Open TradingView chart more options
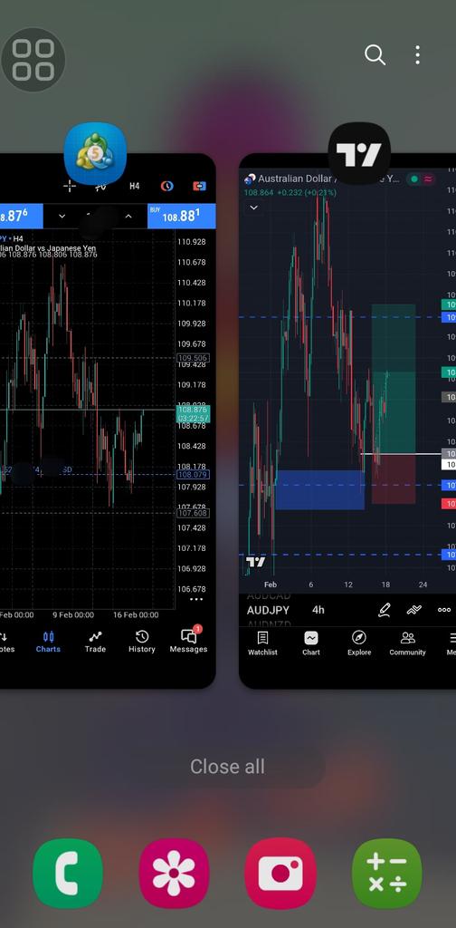The image size is (456, 928). point(443,610)
